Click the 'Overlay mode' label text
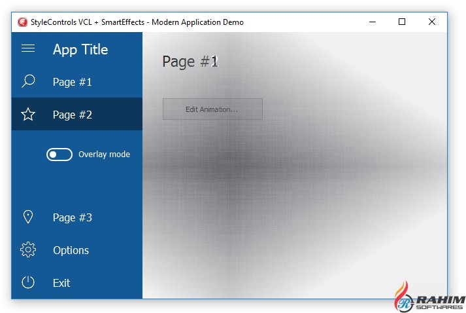Image resolution: width=466 pixels, height=313 pixels. click(104, 155)
